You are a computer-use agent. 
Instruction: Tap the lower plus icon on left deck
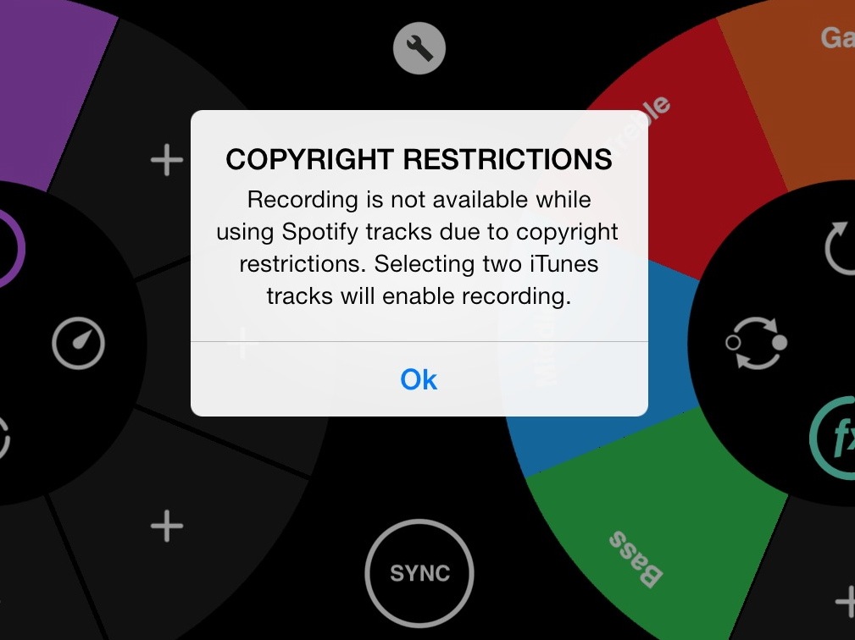coord(167,527)
